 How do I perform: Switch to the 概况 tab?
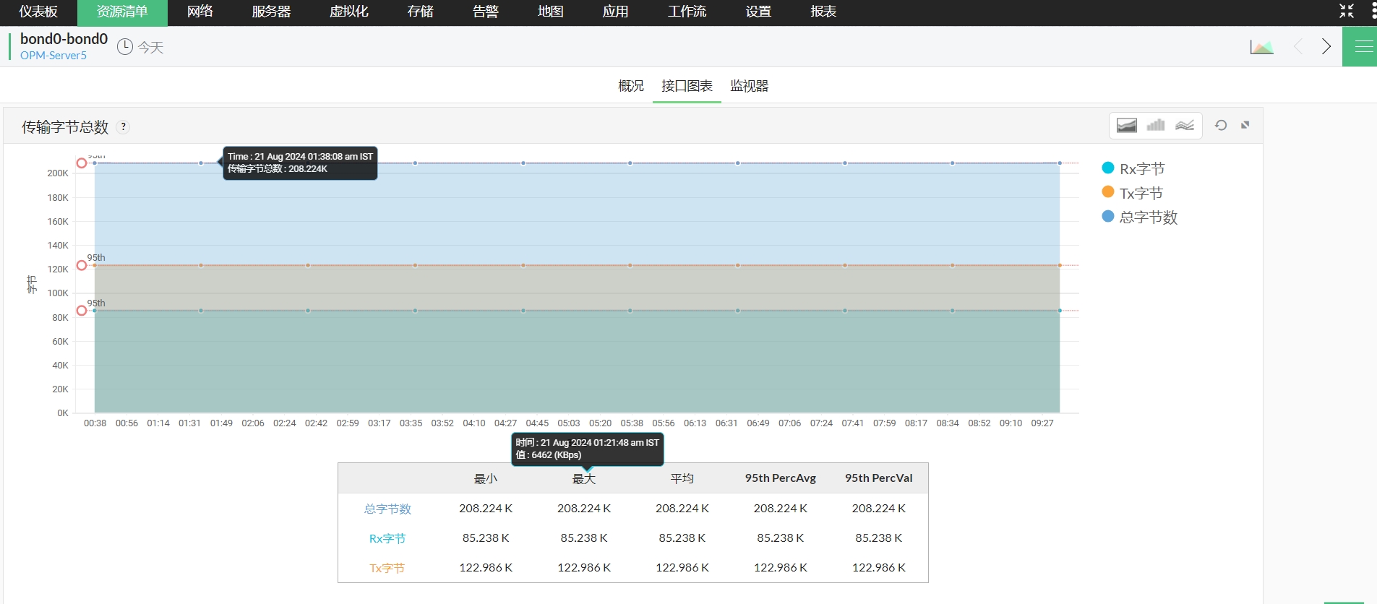(631, 86)
